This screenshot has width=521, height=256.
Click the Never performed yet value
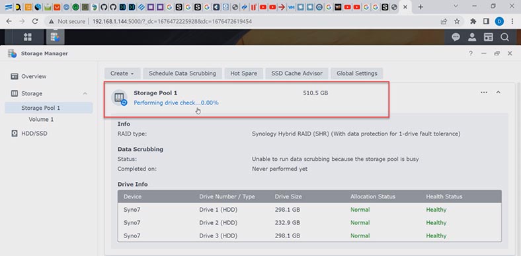pyautogui.click(x=280, y=169)
